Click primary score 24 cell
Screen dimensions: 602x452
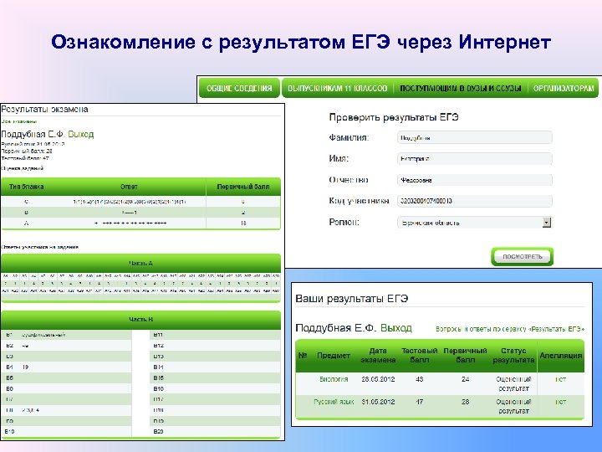coord(466,379)
